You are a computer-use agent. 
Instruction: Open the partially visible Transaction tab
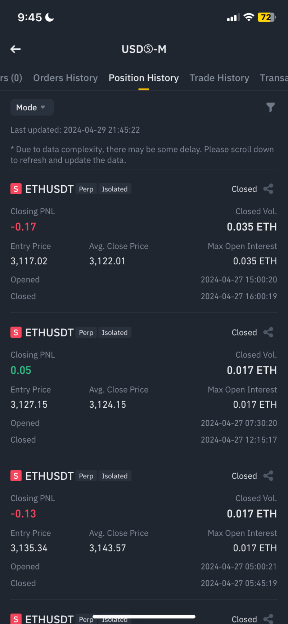click(x=274, y=78)
